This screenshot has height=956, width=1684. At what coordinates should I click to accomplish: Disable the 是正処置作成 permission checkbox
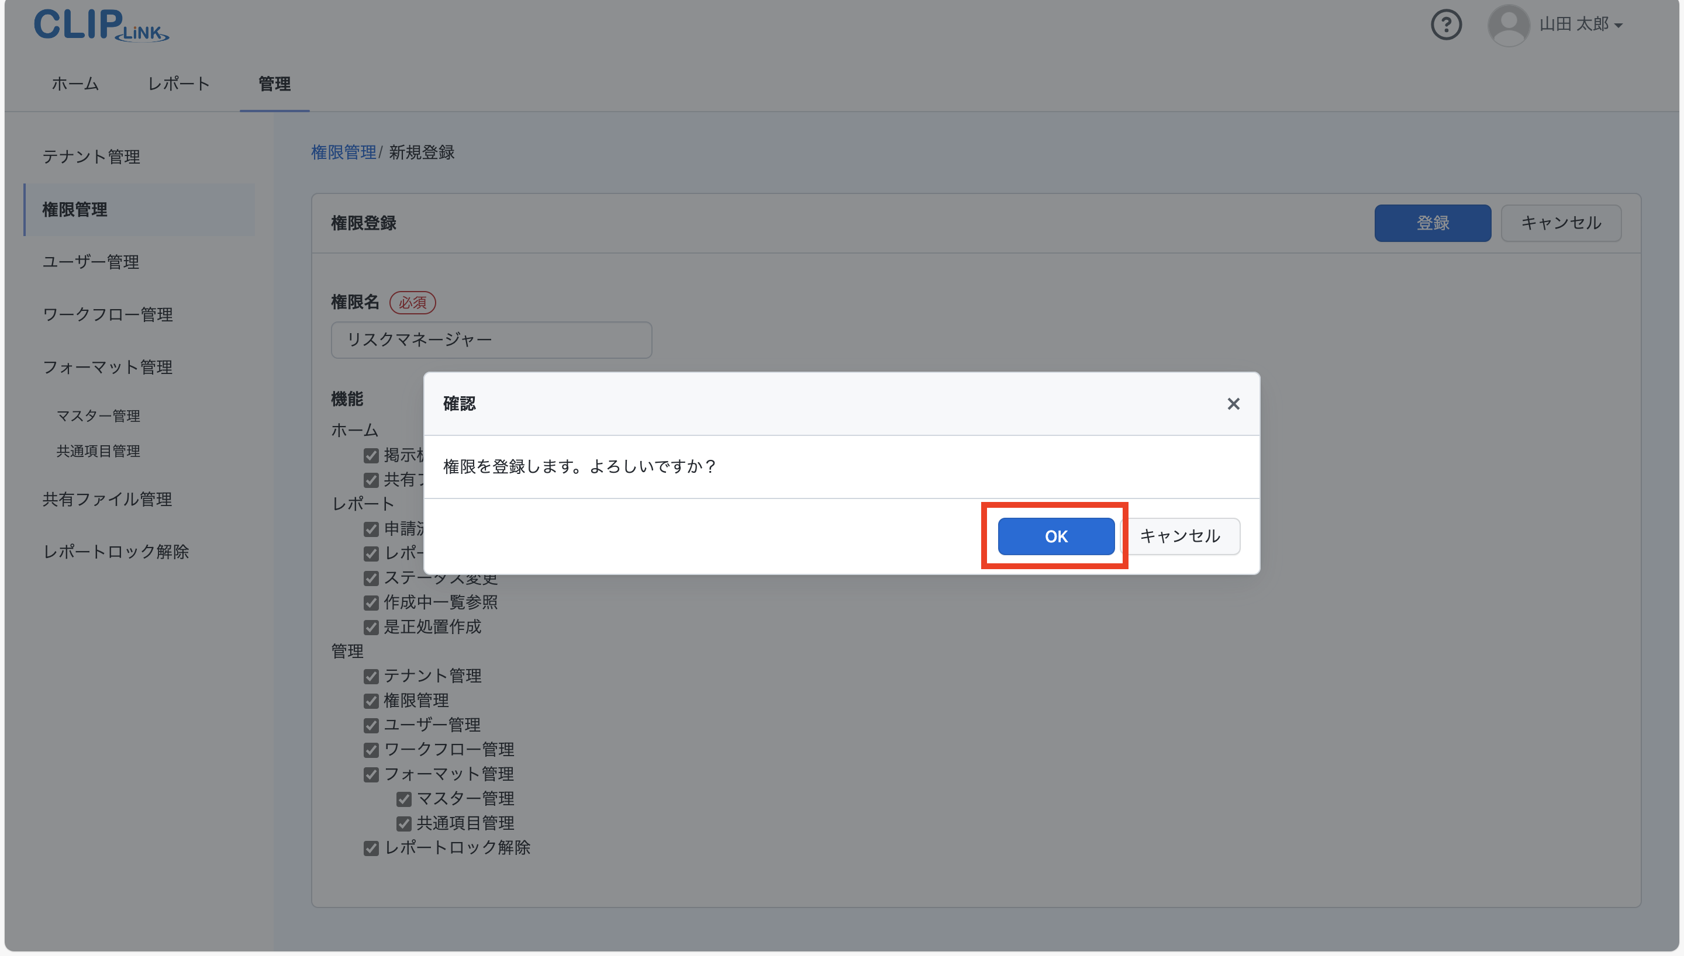pos(371,627)
